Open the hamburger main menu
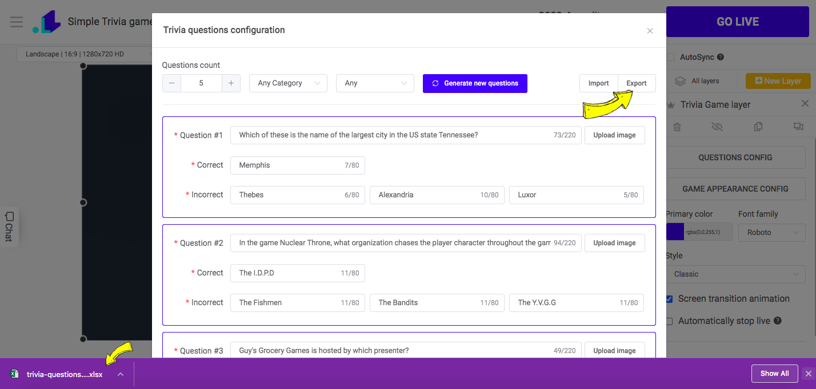Screen dimensions: 816x389 [x=17, y=22]
